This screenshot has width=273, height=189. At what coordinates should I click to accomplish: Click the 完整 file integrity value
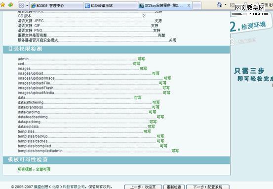[161, 35]
